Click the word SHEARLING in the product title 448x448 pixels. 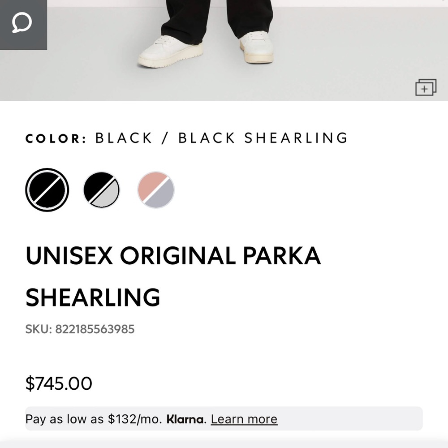(x=93, y=297)
